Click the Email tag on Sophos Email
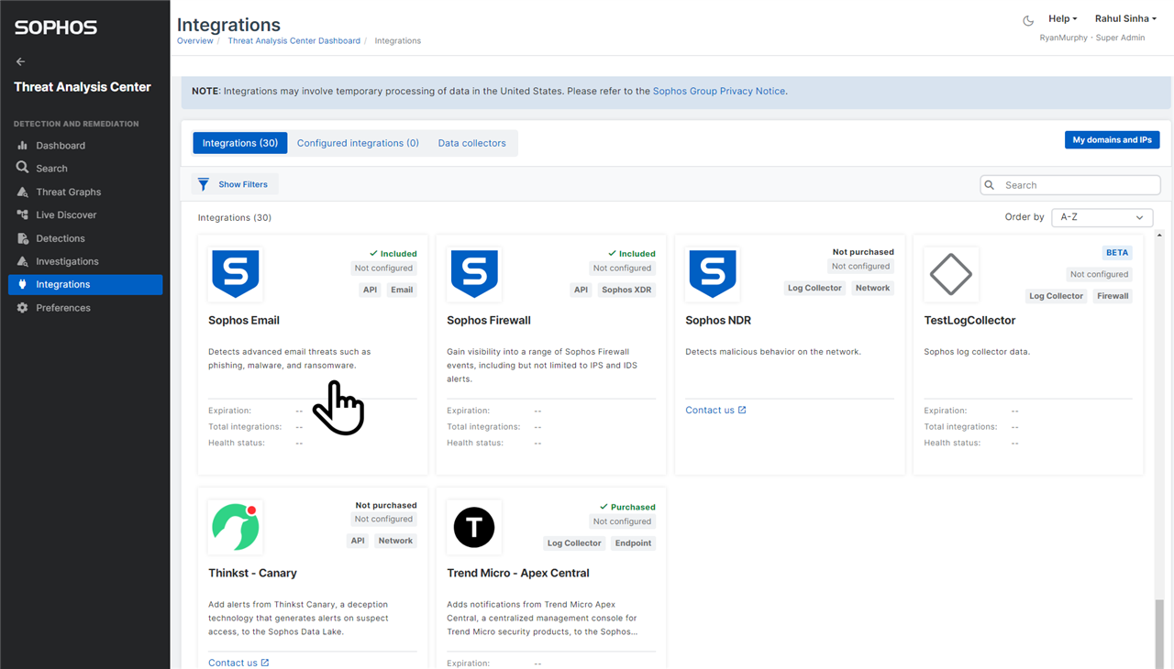 (402, 290)
